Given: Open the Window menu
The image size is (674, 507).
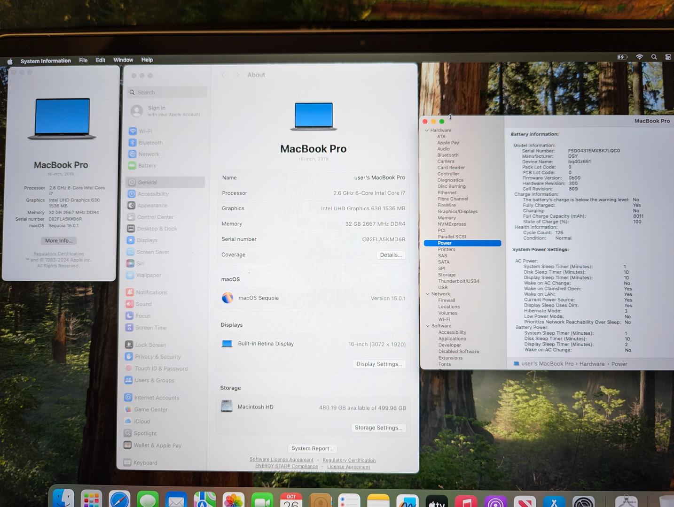Looking at the screenshot, I should 123,60.
